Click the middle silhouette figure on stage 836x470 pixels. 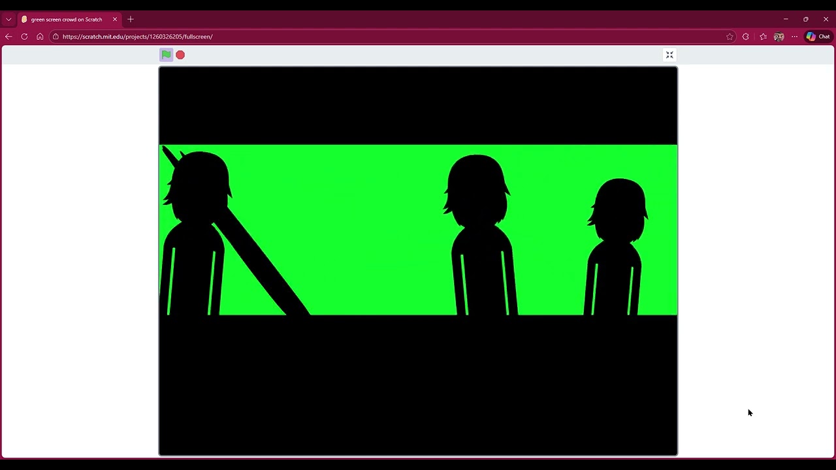[x=481, y=235]
